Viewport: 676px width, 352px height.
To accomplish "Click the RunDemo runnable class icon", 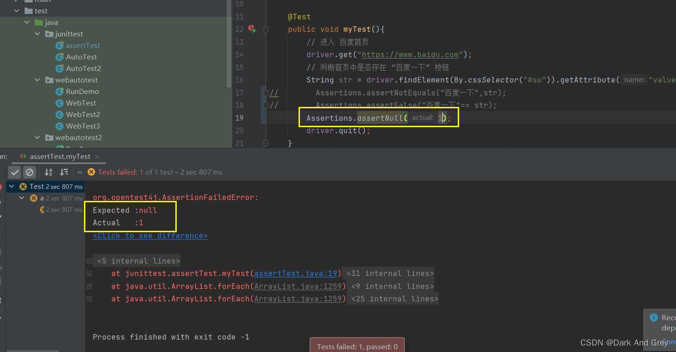I will point(59,92).
